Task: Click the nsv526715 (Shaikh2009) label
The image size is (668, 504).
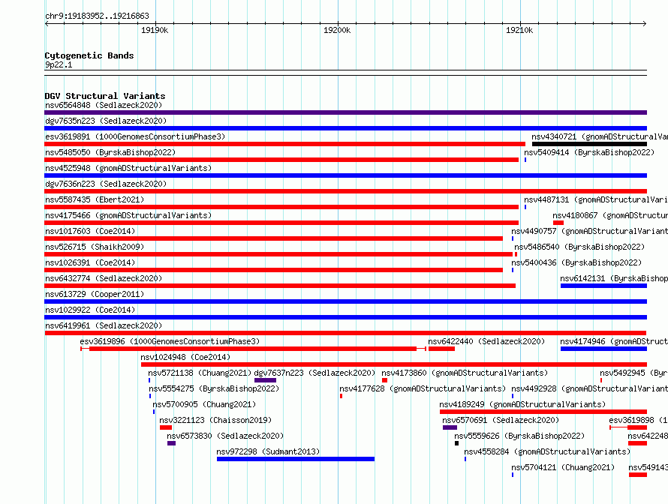Action: tap(95, 247)
